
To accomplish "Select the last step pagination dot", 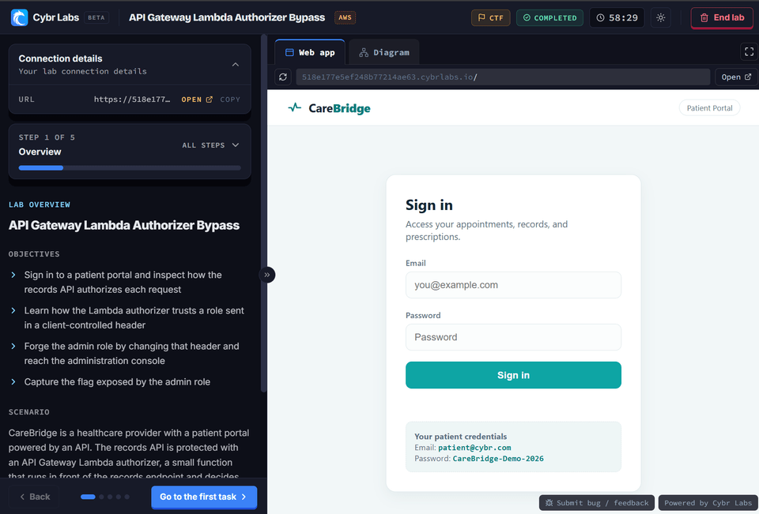I will coord(126,497).
